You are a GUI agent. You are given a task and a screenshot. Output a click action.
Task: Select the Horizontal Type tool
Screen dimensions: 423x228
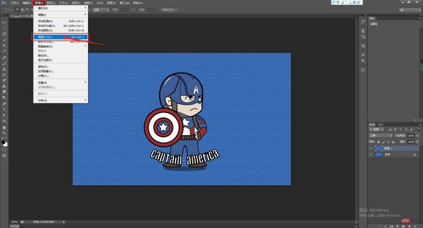click(x=4, y=109)
